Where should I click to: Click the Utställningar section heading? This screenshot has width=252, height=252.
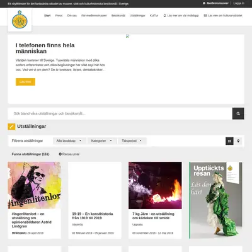31,127
